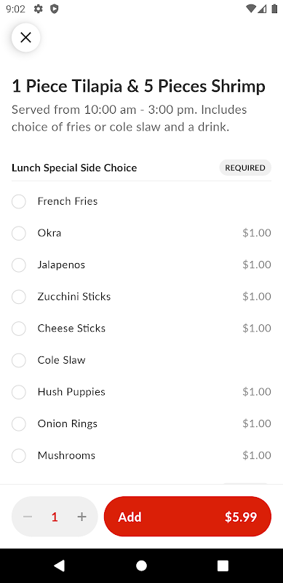This screenshot has height=583, width=283.
Task: Add item to cart for $5.99
Action: tap(188, 517)
